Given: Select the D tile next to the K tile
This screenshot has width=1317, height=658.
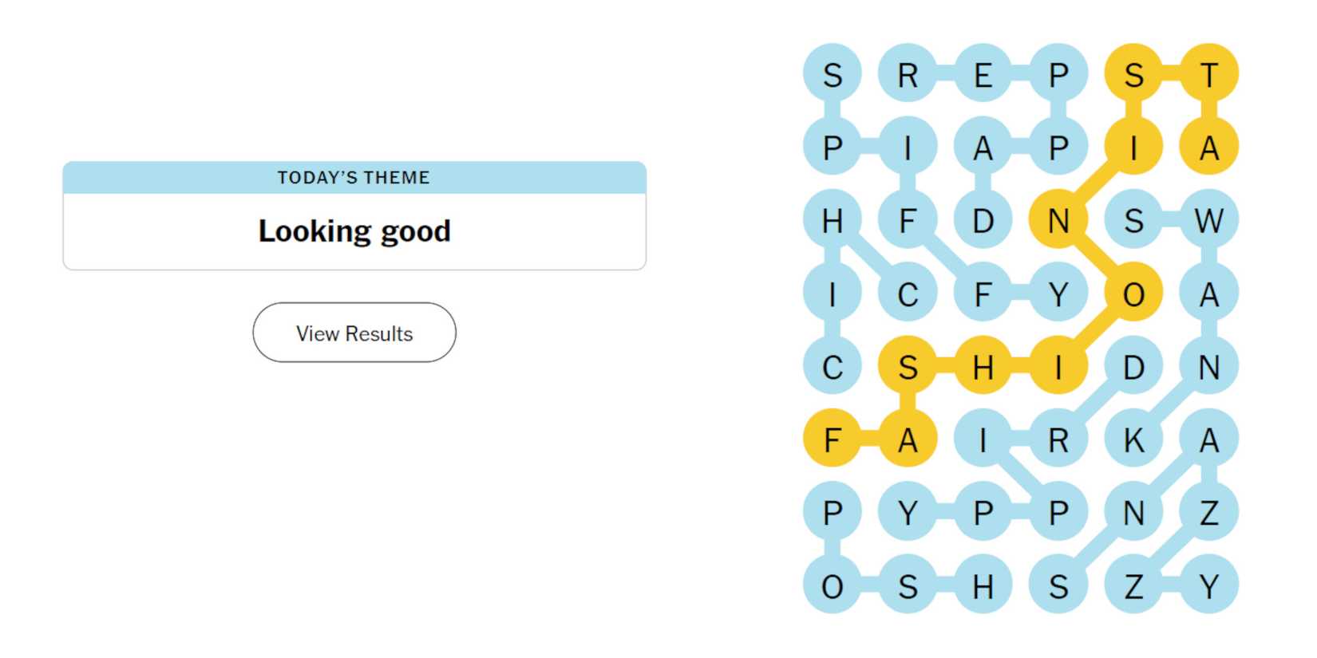Looking at the screenshot, I should click(1133, 367).
